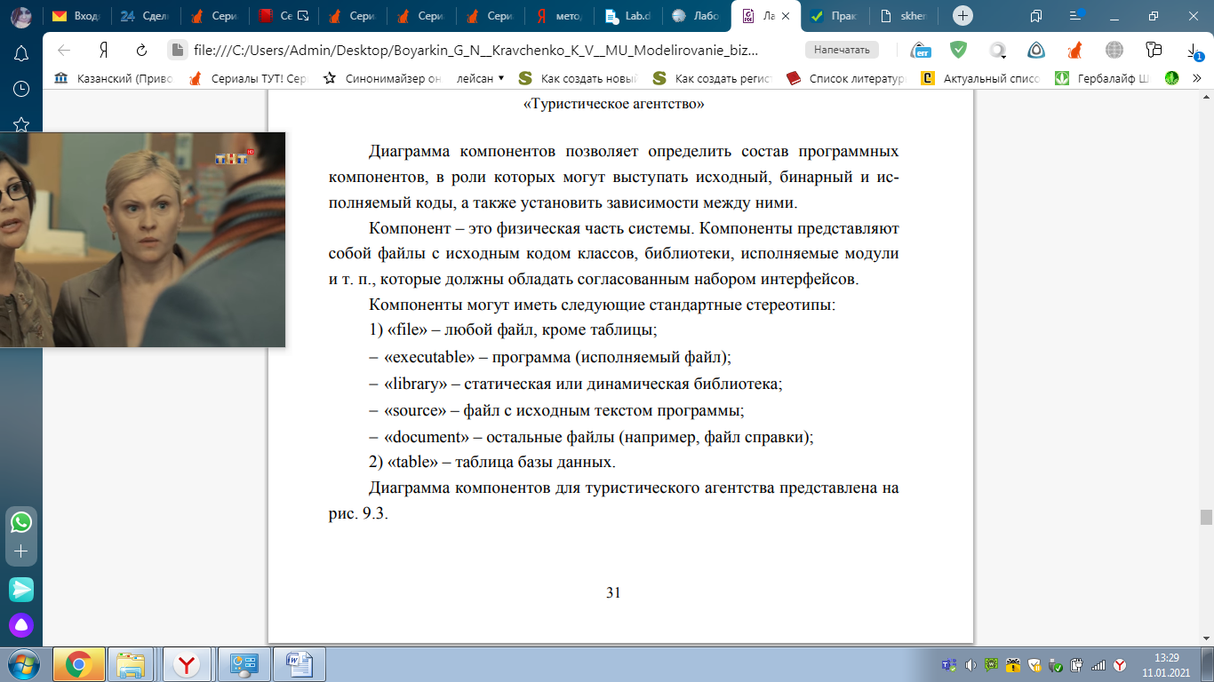Screen dimensions: 1214x682
Task: Close the active PDF tab
Action: point(785,16)
